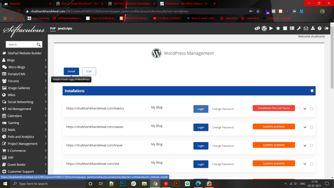This screenshot has width=334, height=188.
Task: Switch to the PHP scripts tab
Action: click(x=53, y=29)
